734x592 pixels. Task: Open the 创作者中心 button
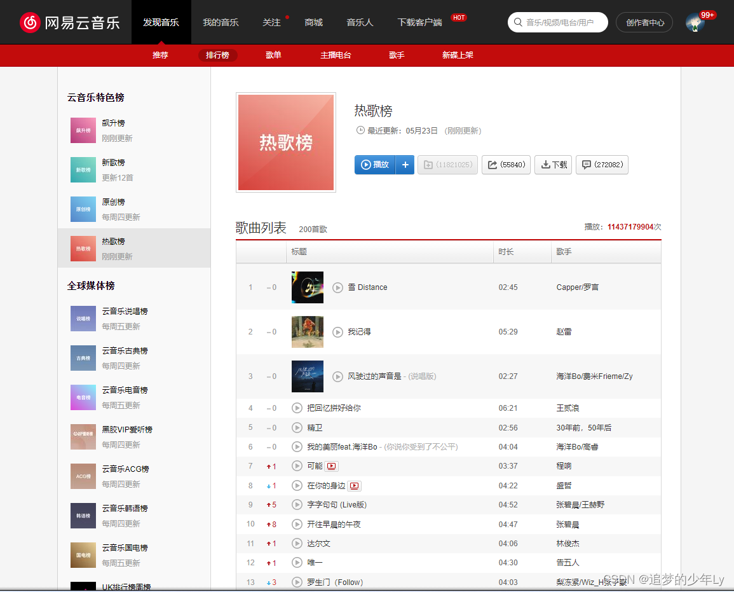pyautogui.click(x=644, y=22)
